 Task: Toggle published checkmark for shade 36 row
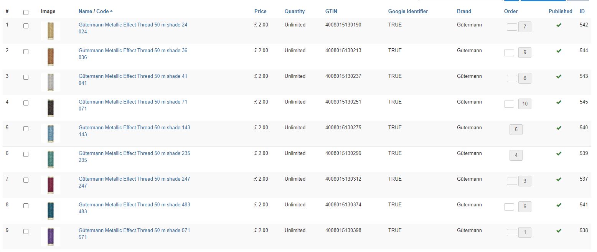coord(559,51)
